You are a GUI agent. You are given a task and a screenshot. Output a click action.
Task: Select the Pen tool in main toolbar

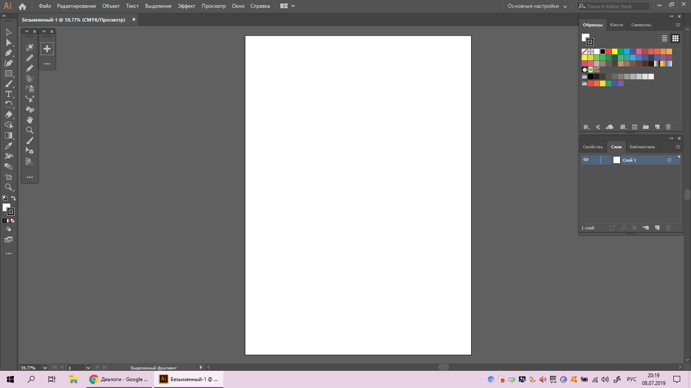pyautogui.click(x=9, y=53)
